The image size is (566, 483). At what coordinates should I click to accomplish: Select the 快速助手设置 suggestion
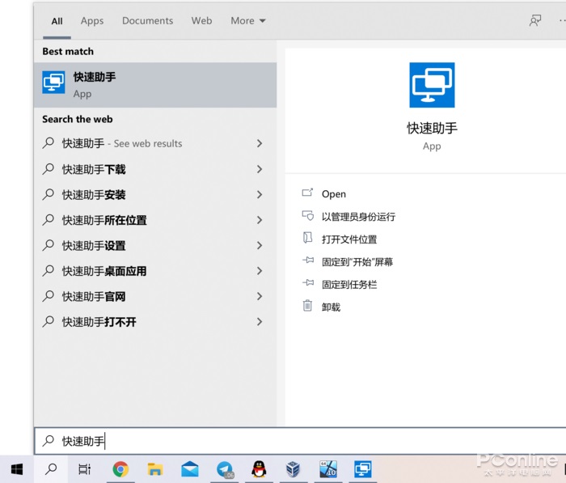click(x=155, y=245)
